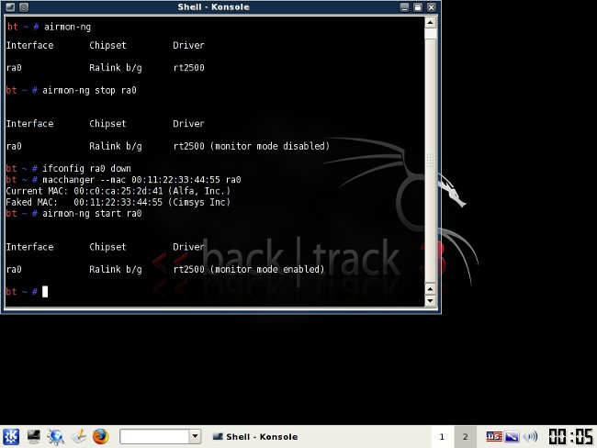The height and width of the screenshot is (448, 597).
Task: Minimize the Shell - Konsole window
Action: [x=404, y=7]
